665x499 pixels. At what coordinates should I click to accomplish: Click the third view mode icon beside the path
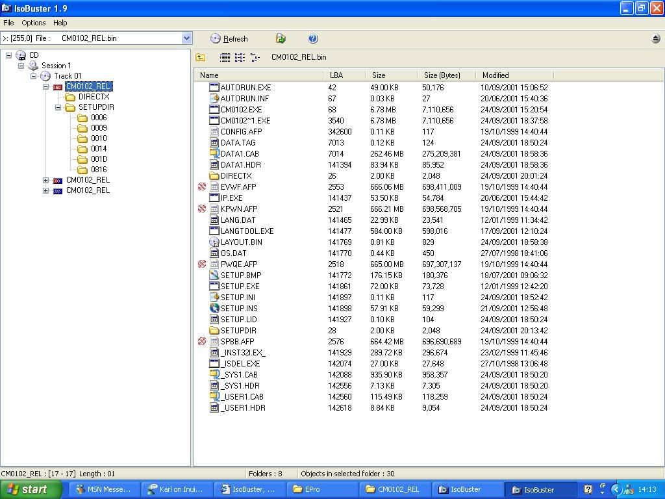tap(255, 57)
